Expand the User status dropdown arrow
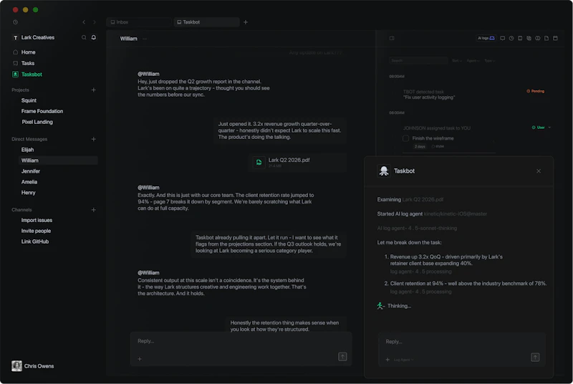The height and width of the screenshot is (384, 573). tap(549, 128)
